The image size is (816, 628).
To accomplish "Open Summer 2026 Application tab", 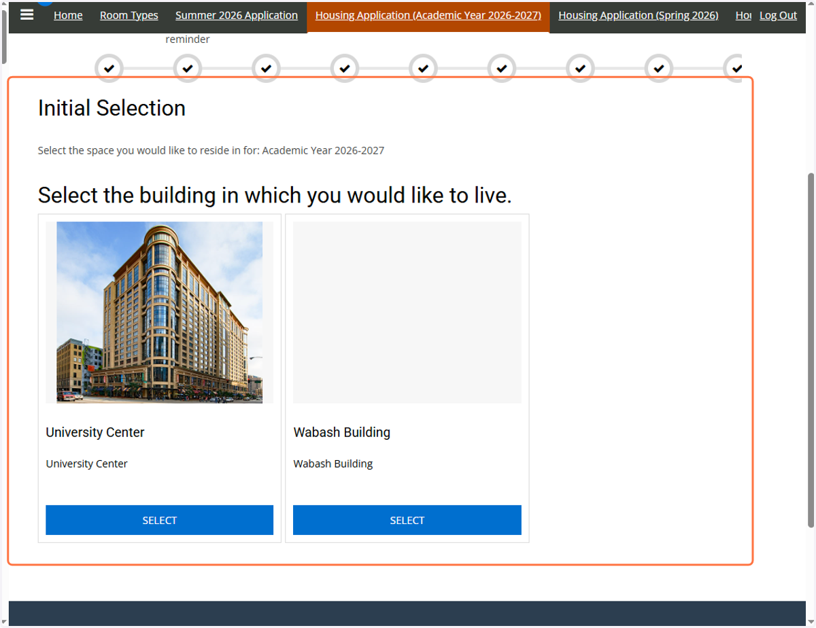I will 237,15.
